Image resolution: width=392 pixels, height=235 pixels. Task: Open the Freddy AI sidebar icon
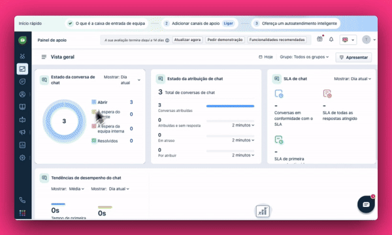tap(22, 56)
